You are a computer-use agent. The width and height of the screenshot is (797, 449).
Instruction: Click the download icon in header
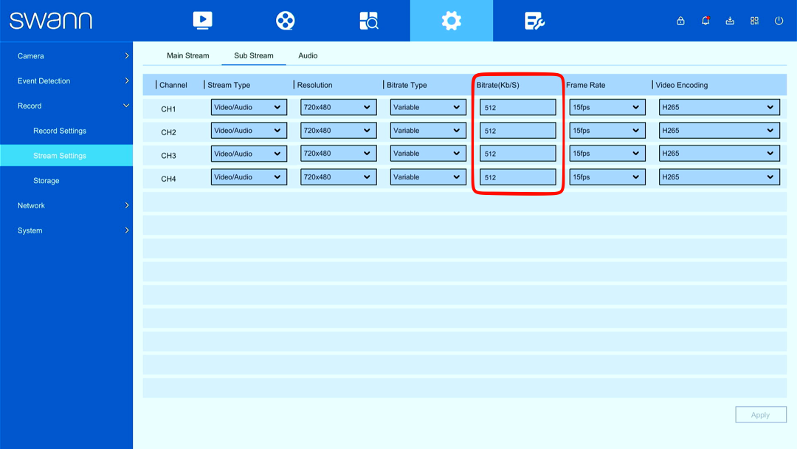point(730,21)
